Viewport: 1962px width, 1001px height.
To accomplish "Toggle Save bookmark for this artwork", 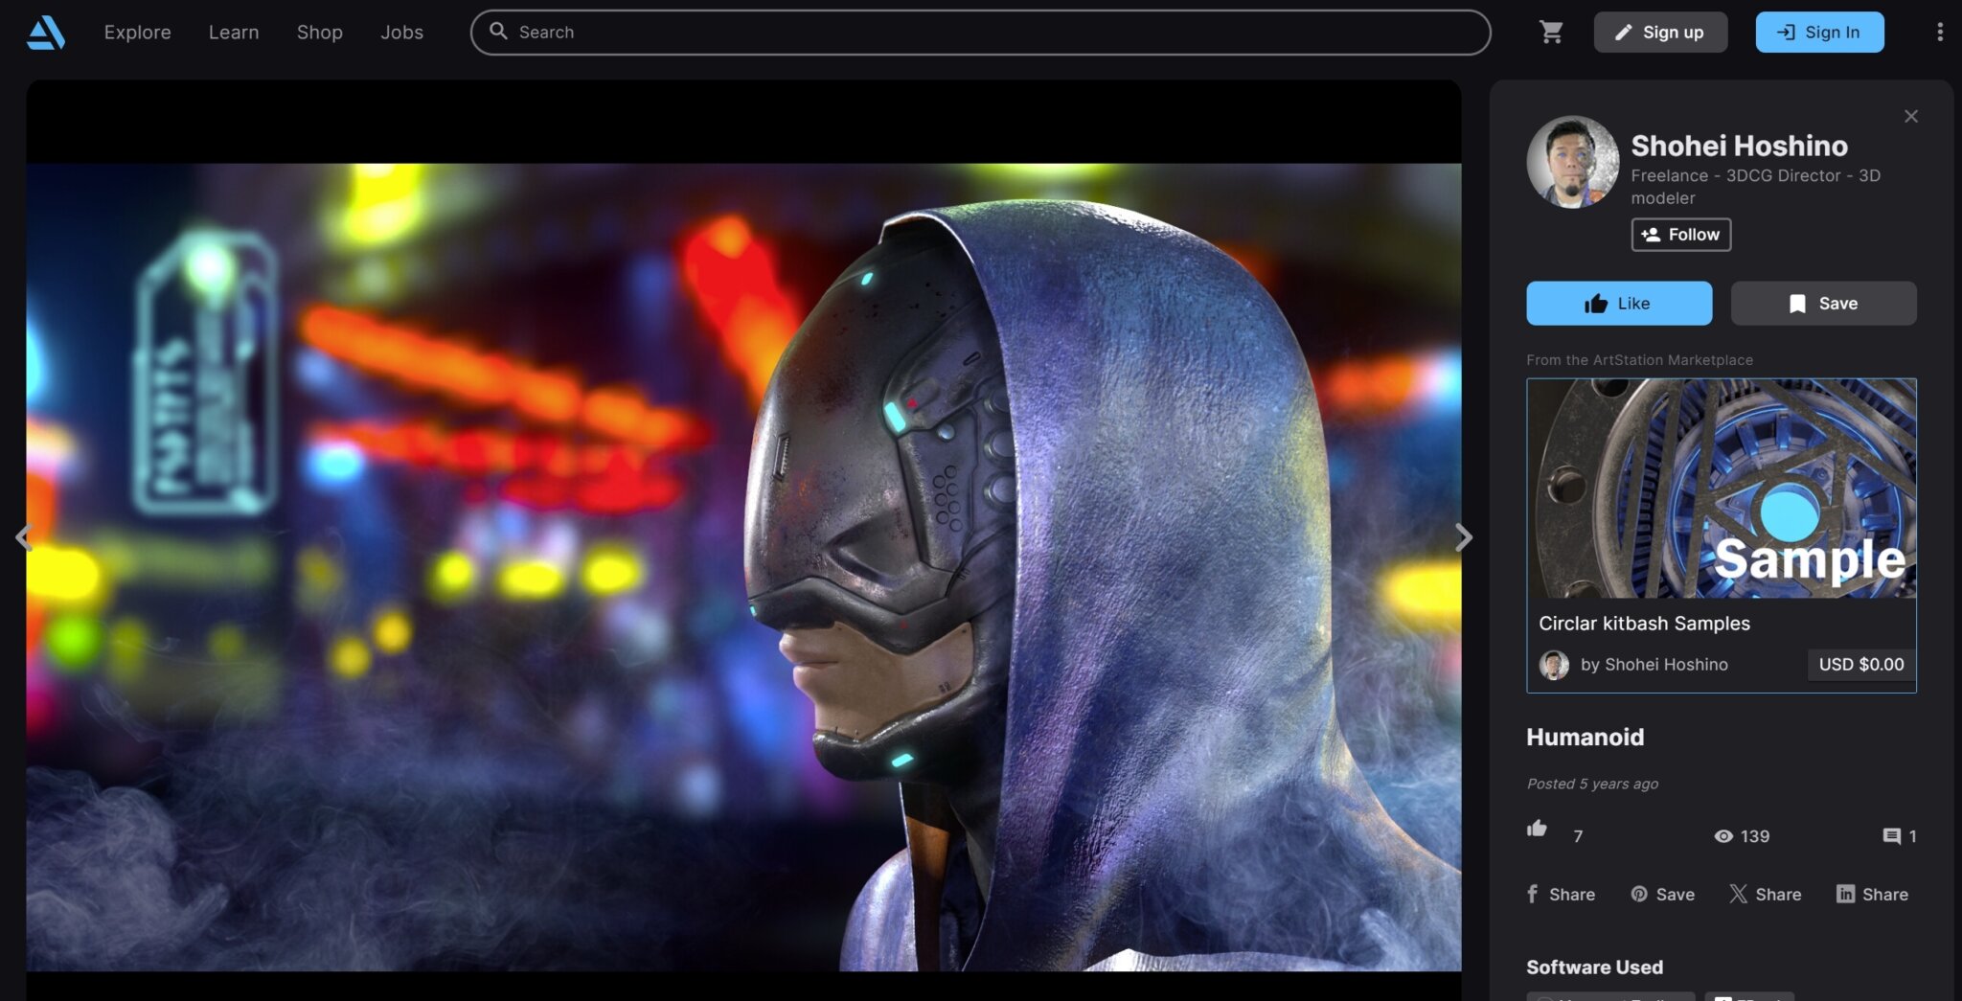I will [x=1822, y=304].
